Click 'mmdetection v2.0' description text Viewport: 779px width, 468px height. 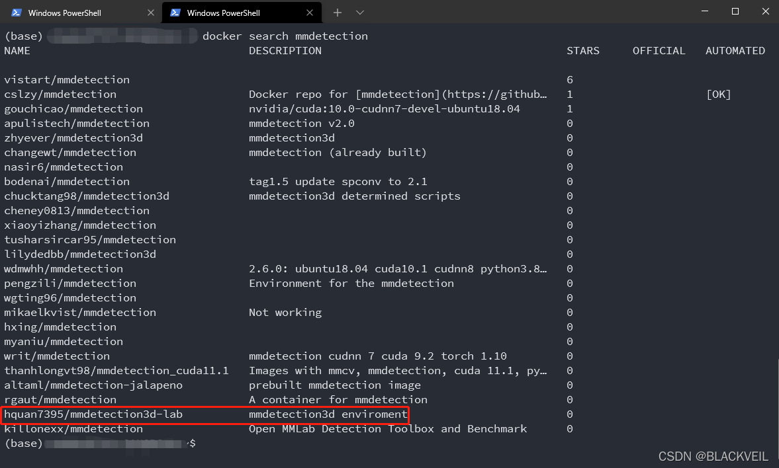[x=302, y=123]
